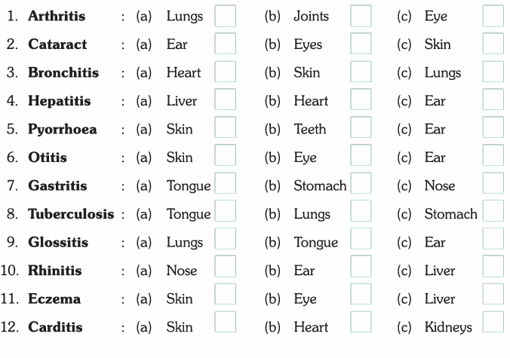Click the word Tuberculosis
The image size is (510, 358).
pos(71,214)
